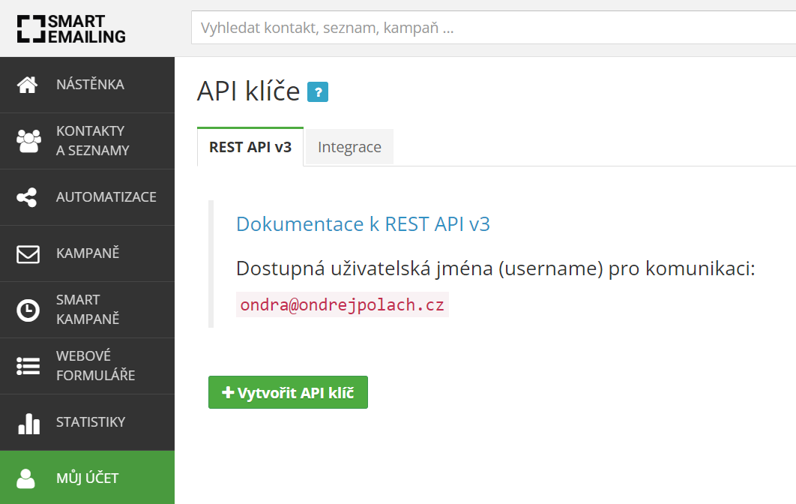796x504 pixels.
Task: Open STATISTIKY menu item
Action: tap(87, 423)
